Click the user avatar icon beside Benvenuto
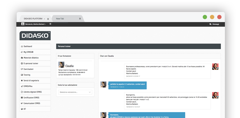The image size is (240, 118). coord(23,24)
